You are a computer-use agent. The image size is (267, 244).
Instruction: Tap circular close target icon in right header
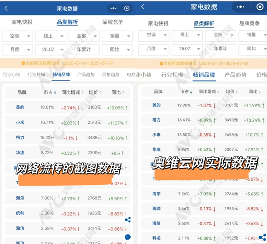(260, 7)
